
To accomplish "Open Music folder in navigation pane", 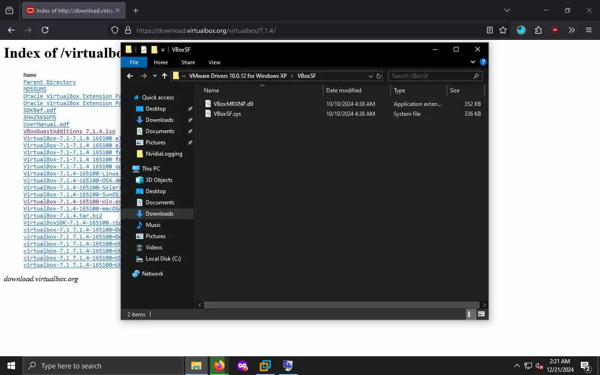I will point(153,225).
